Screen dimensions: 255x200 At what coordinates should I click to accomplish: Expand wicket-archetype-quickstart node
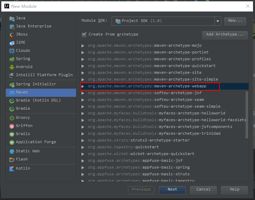point(83,154)
